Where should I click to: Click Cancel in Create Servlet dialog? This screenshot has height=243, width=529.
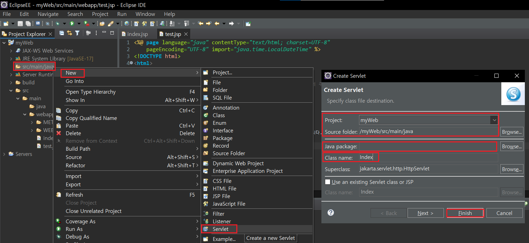[504, 213]
